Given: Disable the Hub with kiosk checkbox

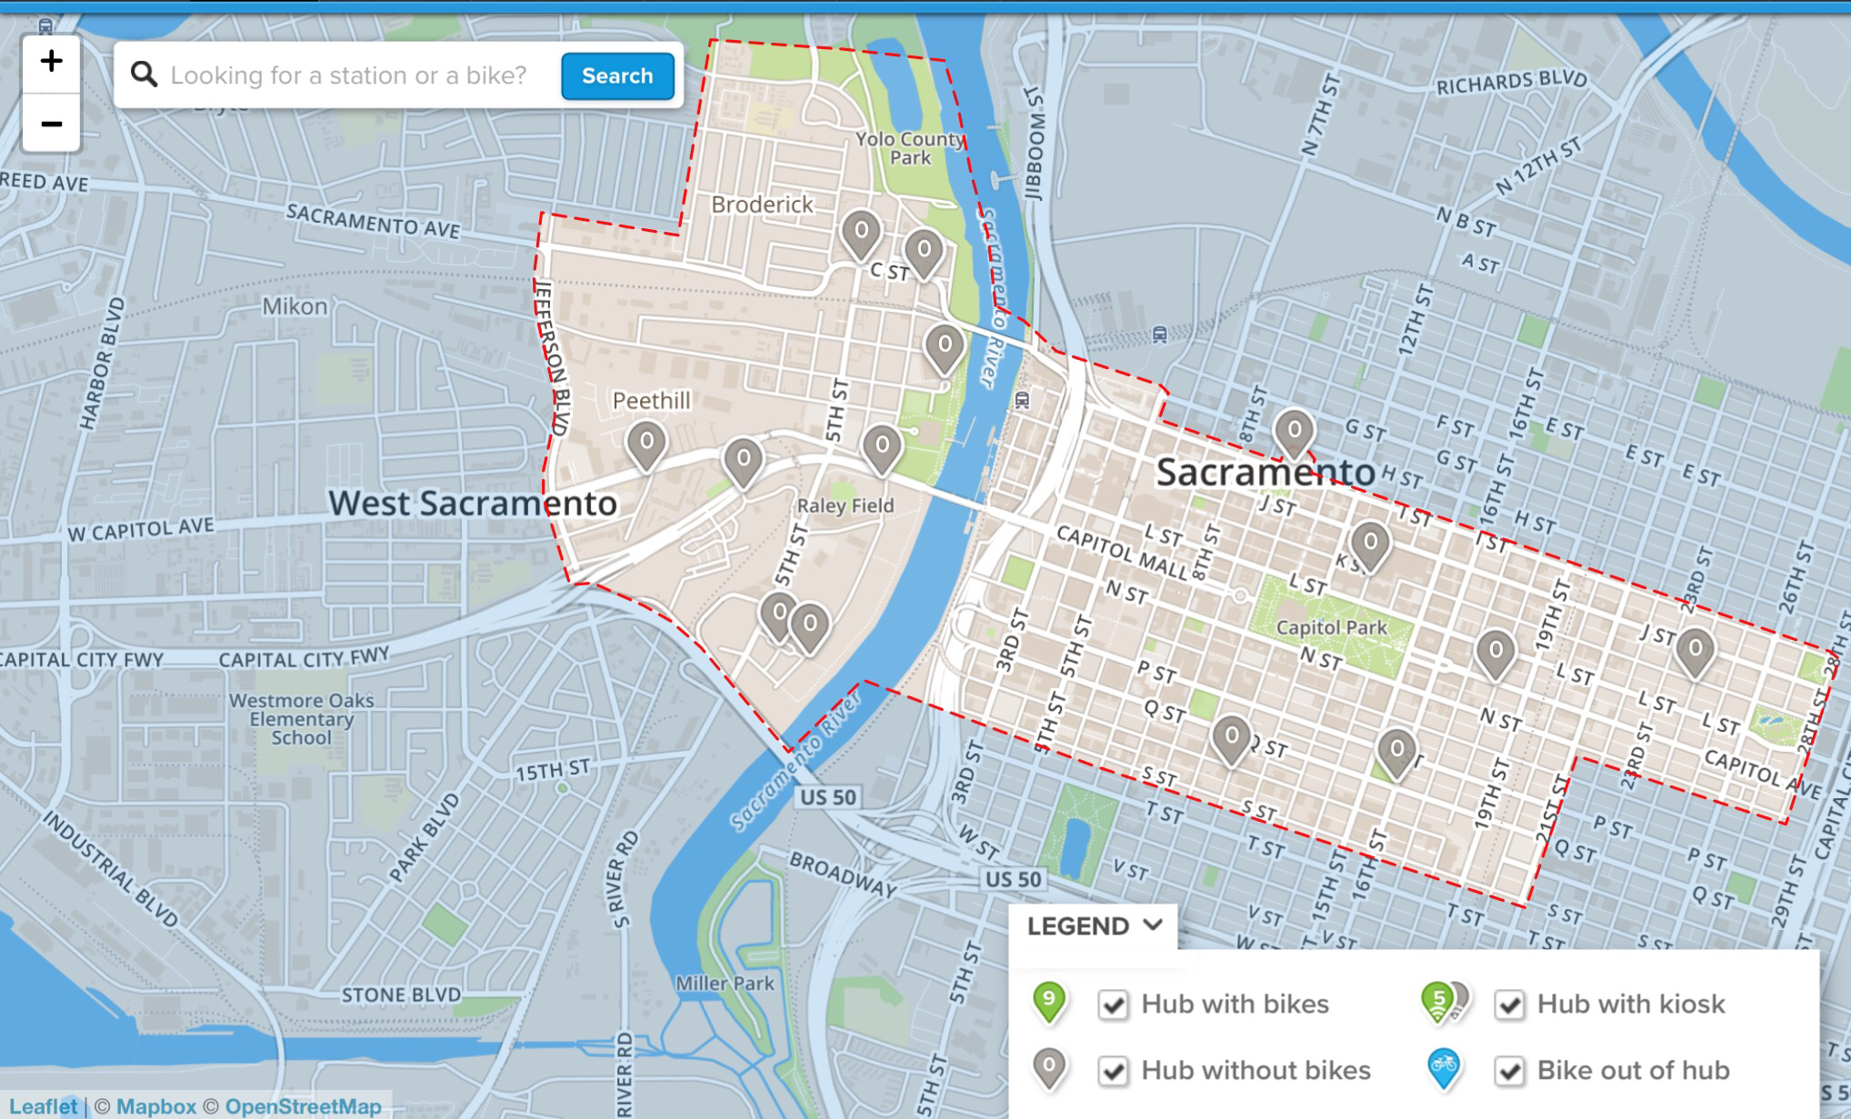Looking at the screenshot, I should point(1509,1004).
